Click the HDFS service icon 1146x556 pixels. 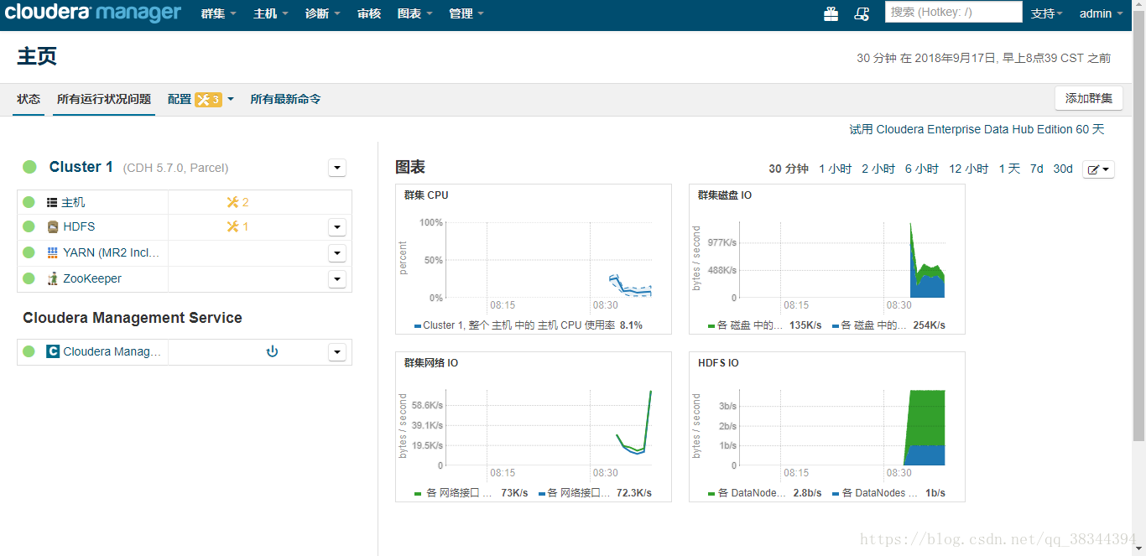point(53,226)
